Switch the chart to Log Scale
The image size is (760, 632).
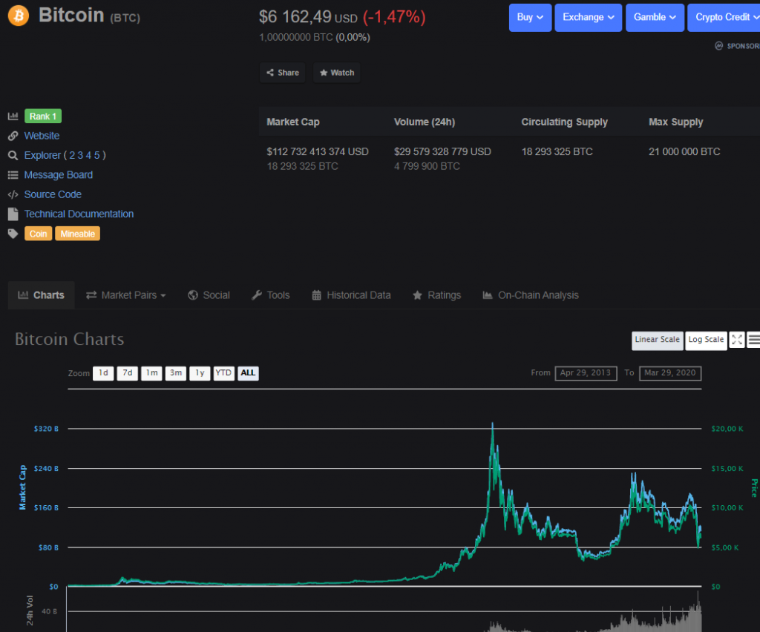coord(705,340)
